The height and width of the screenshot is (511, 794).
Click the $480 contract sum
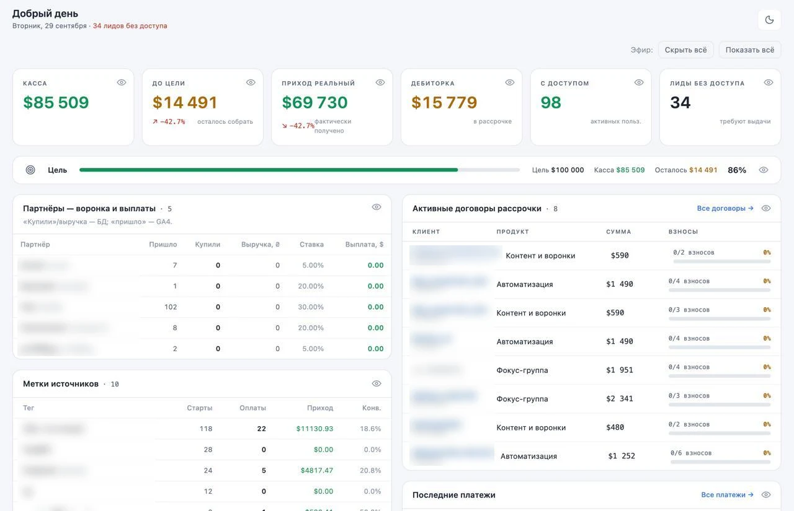(x=615, y=427)
